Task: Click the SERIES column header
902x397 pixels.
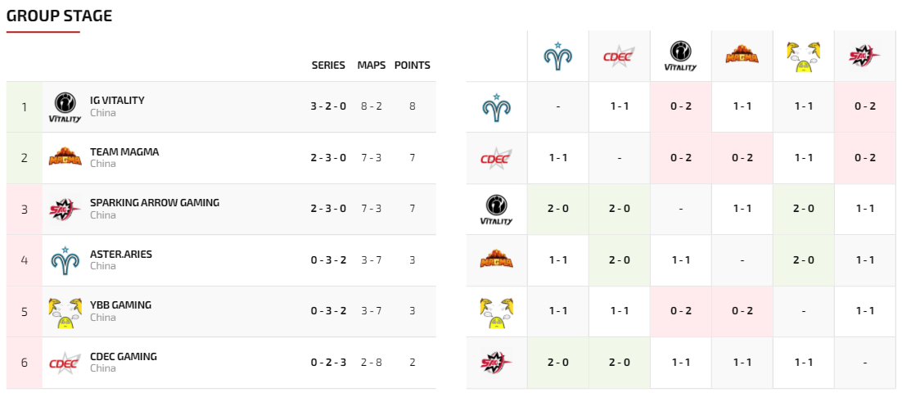Action: [328, 65]
